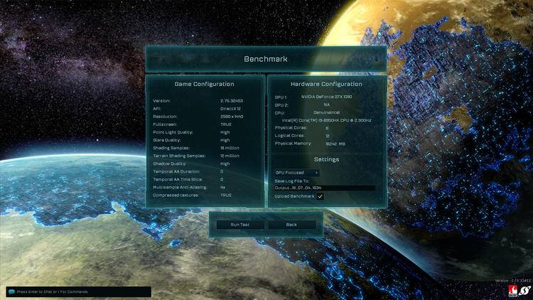The width and height of the screenshot is (533, 300).
Task: Focus the 'Press Enter to Chat' command bar
Action: [78, 291]
